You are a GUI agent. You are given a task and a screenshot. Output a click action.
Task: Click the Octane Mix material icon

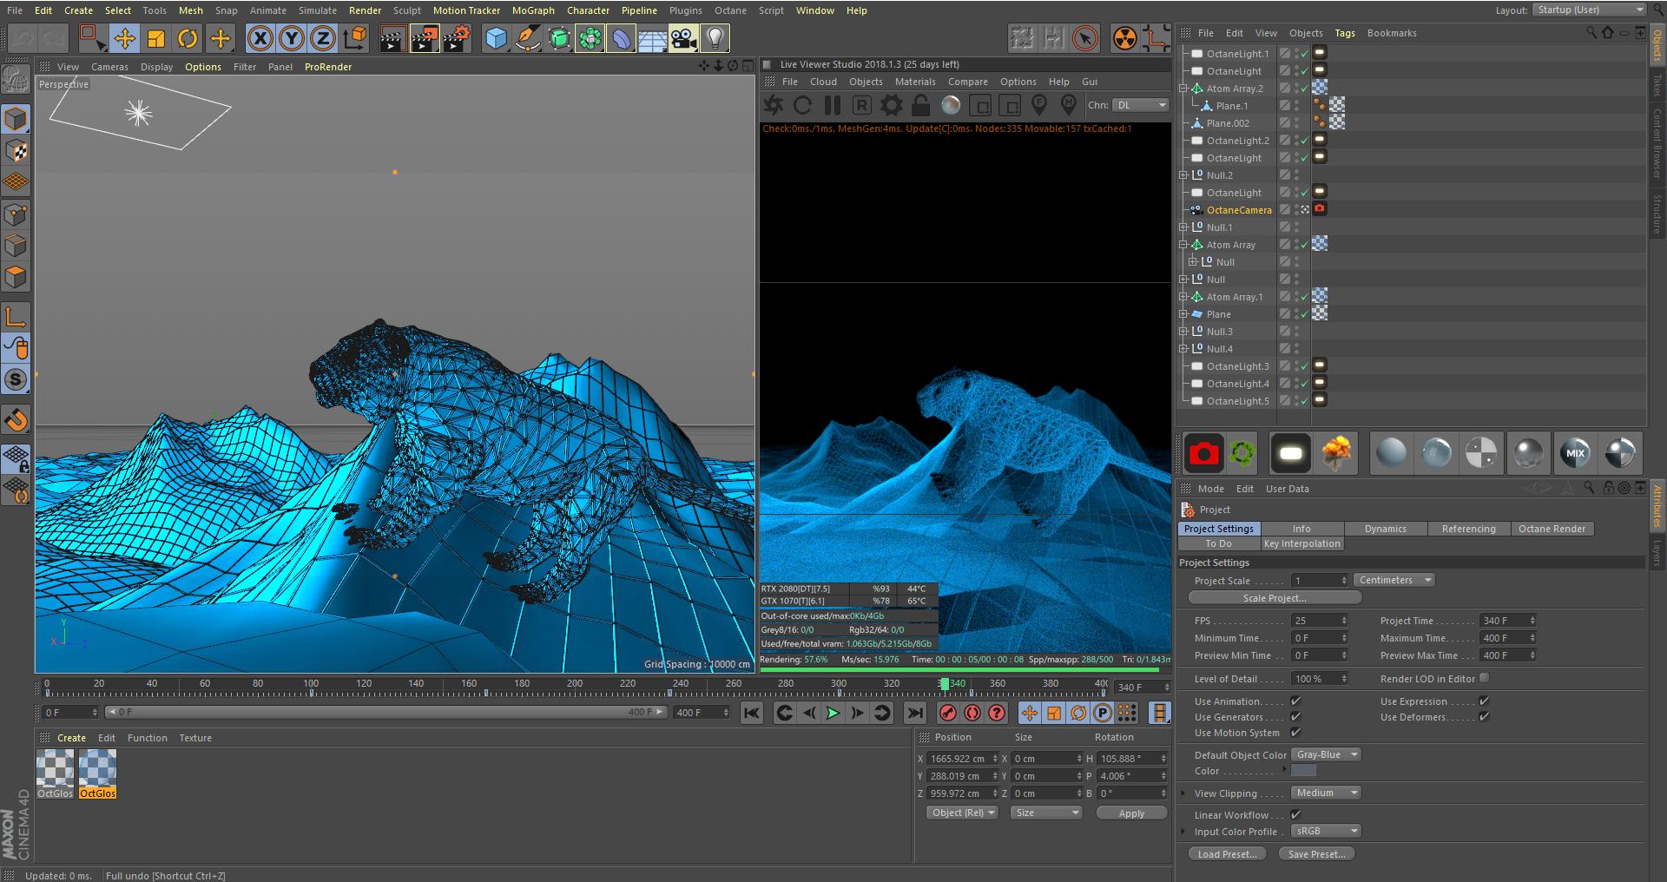coord(1575,453)
